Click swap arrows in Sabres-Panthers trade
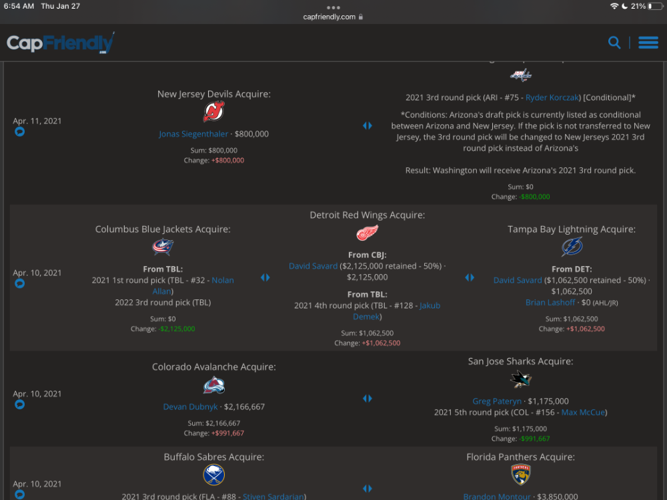The height and width of the screenshot is (500, 667). pyautogui.click(x=367, y=489)
